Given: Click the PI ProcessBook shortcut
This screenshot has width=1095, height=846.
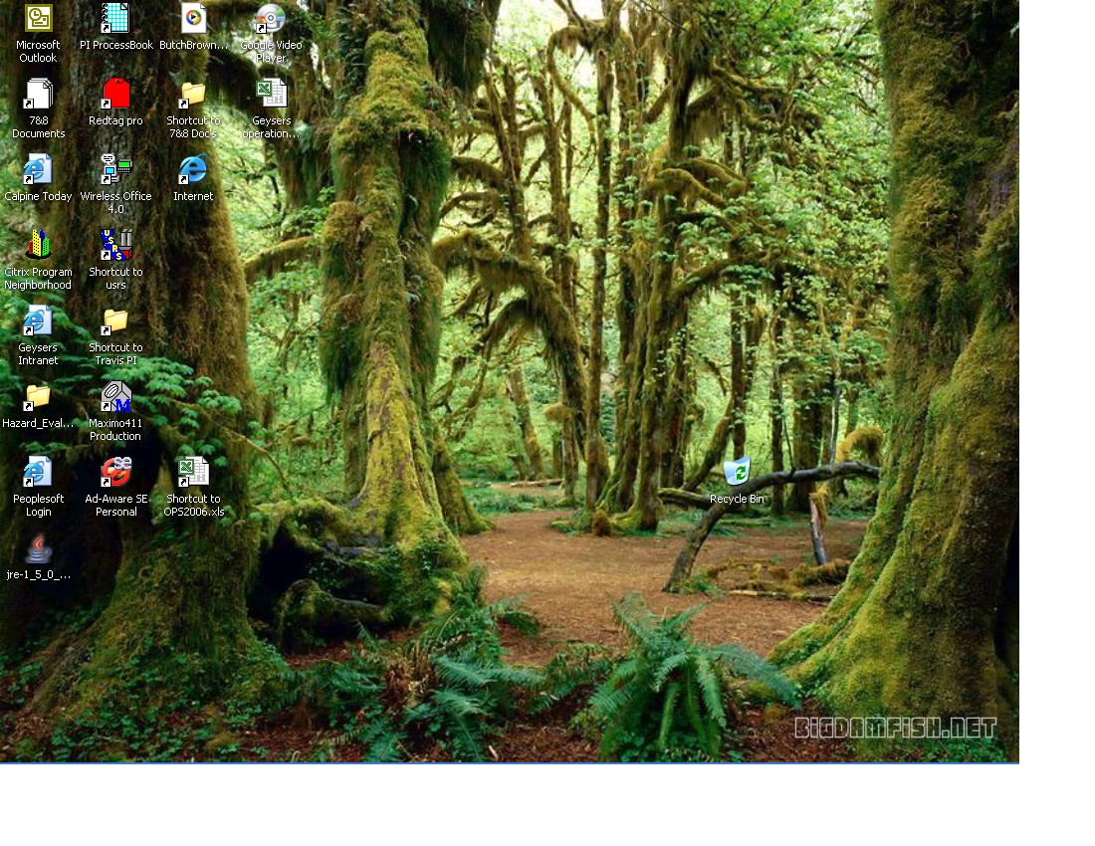Looking at the screenshot, I should tap(115, 19).
